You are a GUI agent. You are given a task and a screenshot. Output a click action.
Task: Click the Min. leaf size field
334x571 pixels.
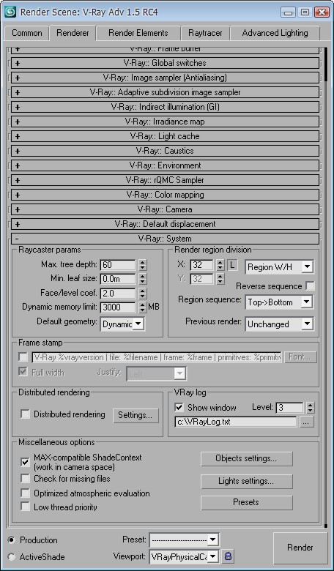[118, 279]
